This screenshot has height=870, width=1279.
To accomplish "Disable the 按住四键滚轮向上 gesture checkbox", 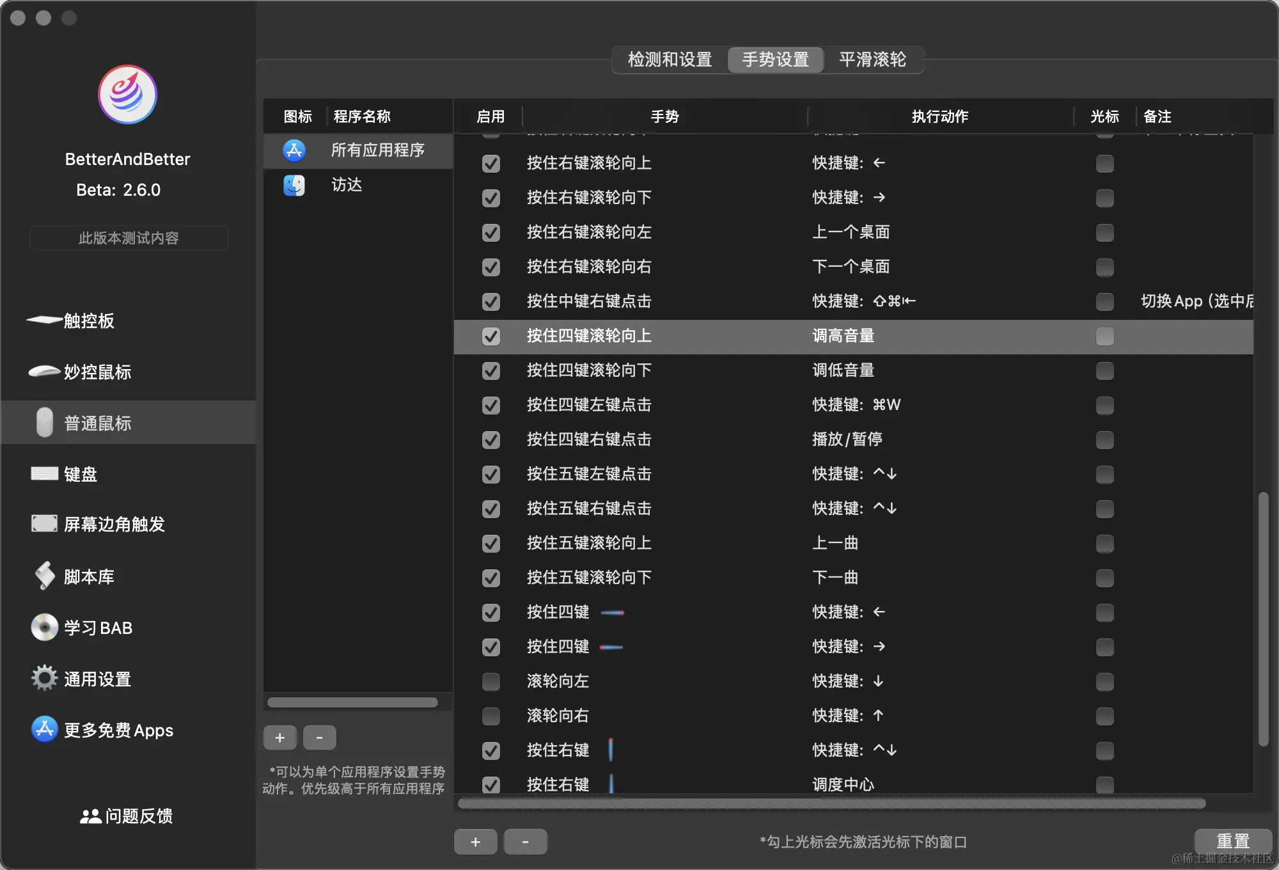I will coord(491,336).
